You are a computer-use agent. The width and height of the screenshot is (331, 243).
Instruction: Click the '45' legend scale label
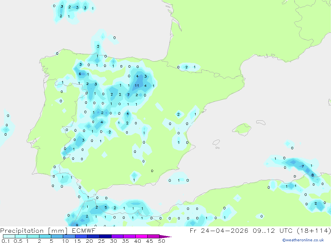click(x=150, y=241)
